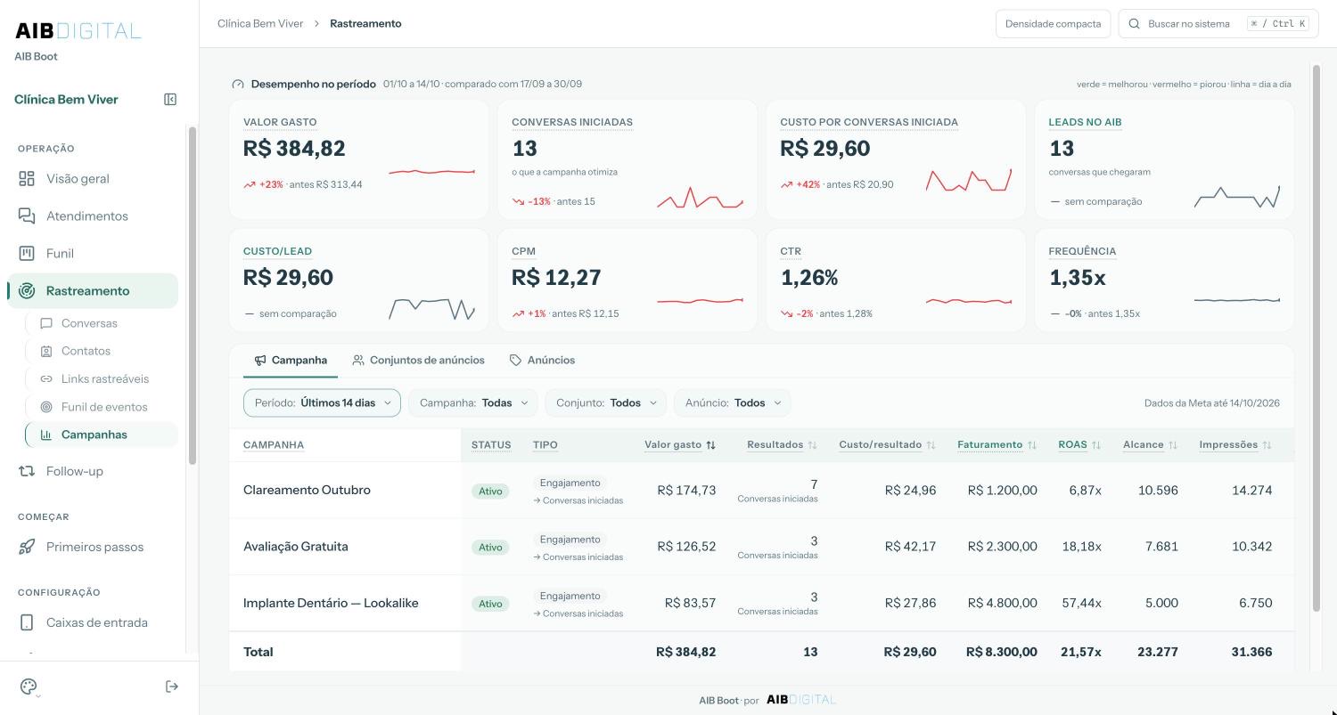The width and height of the screenshot is (1337, 715).
Task: Focus the Buscar no sistema search field
Action: coord(1218,24)
